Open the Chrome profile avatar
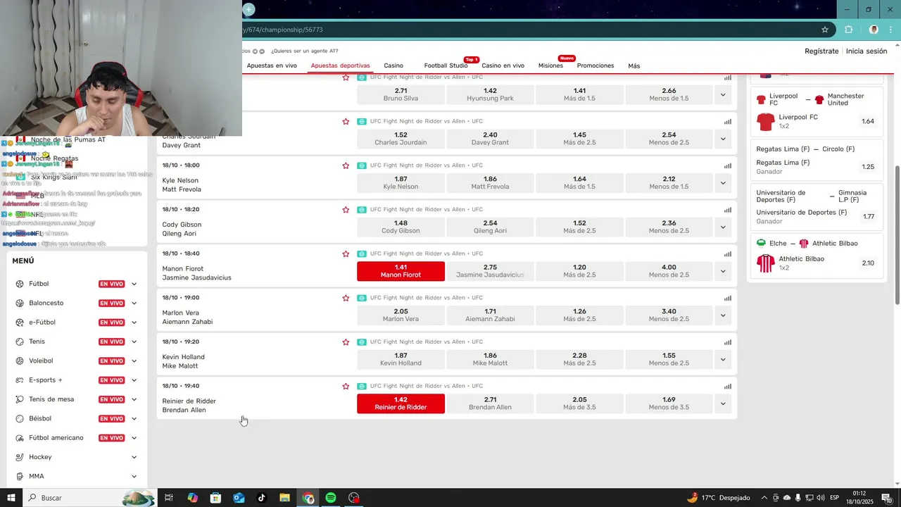Image resolution: width=901 pixels, height=507 pixels. (874, 30)
